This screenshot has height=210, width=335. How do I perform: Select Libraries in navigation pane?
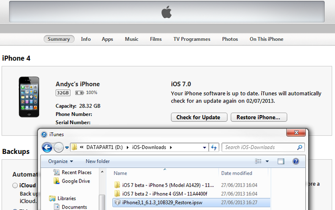click(67, 198)
